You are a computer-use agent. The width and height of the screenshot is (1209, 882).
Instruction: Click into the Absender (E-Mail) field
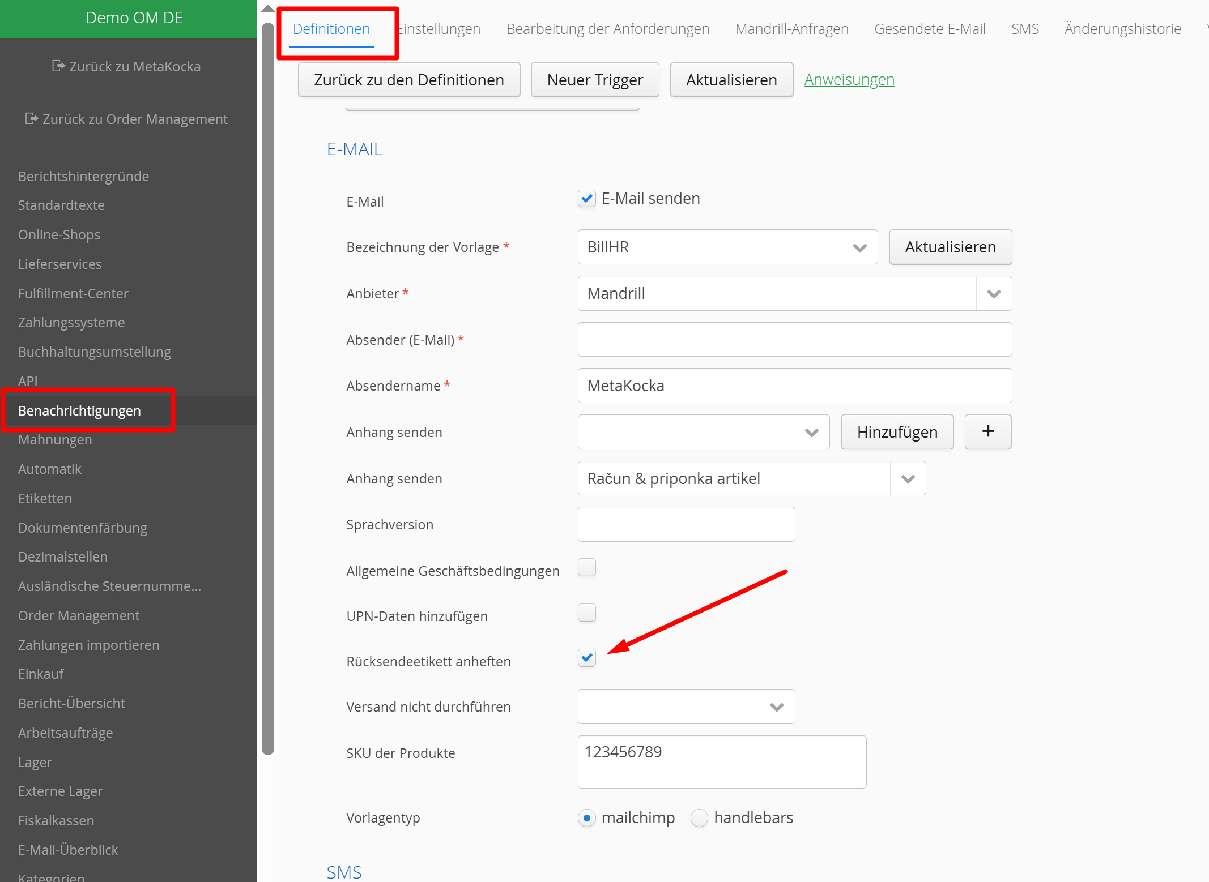[x=794, y=340]
